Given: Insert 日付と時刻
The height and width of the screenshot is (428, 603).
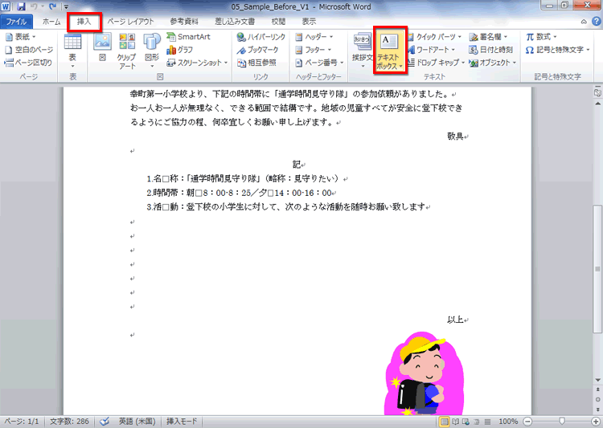Looking at the screenshot, I should pyautogui.click(x=491, y=50).
